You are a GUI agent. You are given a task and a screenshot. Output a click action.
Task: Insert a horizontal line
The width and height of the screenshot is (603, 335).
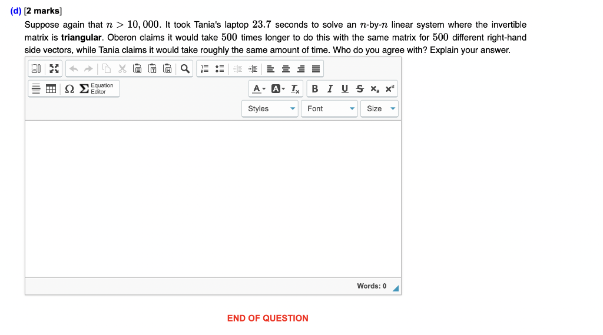click(36, 89)
